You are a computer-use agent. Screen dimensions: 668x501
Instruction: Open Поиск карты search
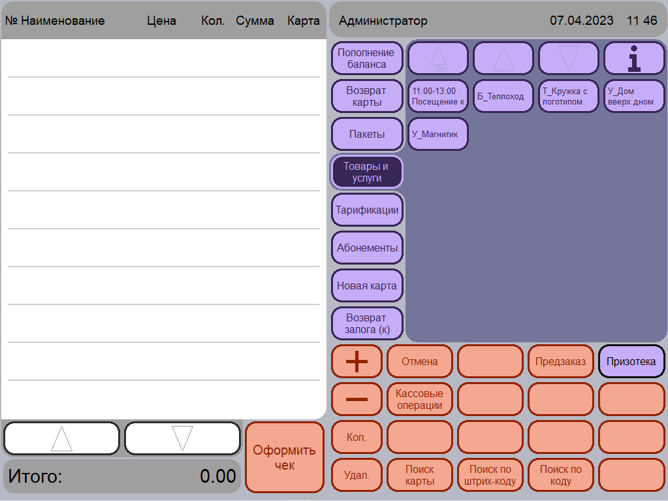pyautogui.click(x=420, y=475)
